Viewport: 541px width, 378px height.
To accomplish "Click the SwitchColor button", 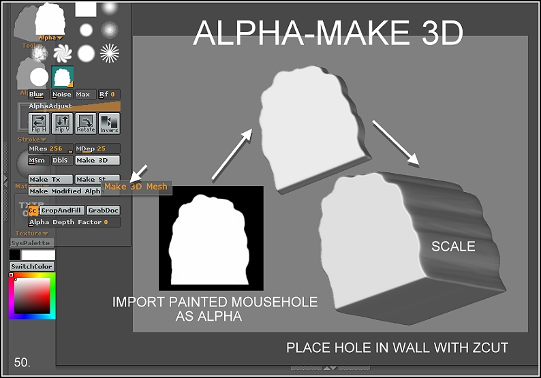I will [32, 266].
